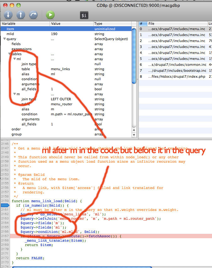Click the blue breakpoint marker in the gutter

[x=5, y=205]
